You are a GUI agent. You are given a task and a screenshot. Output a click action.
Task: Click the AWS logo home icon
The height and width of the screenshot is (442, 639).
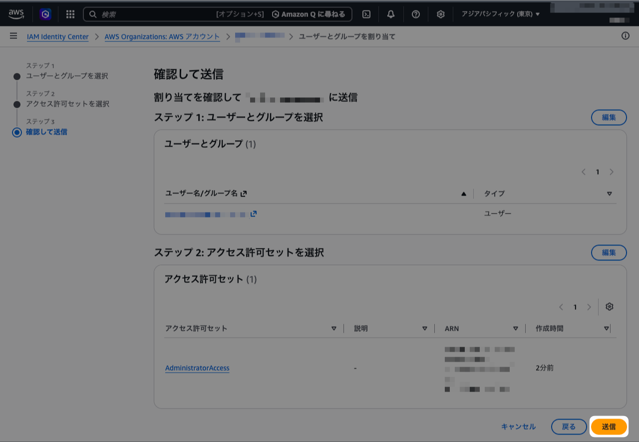(x=16, y=14)
